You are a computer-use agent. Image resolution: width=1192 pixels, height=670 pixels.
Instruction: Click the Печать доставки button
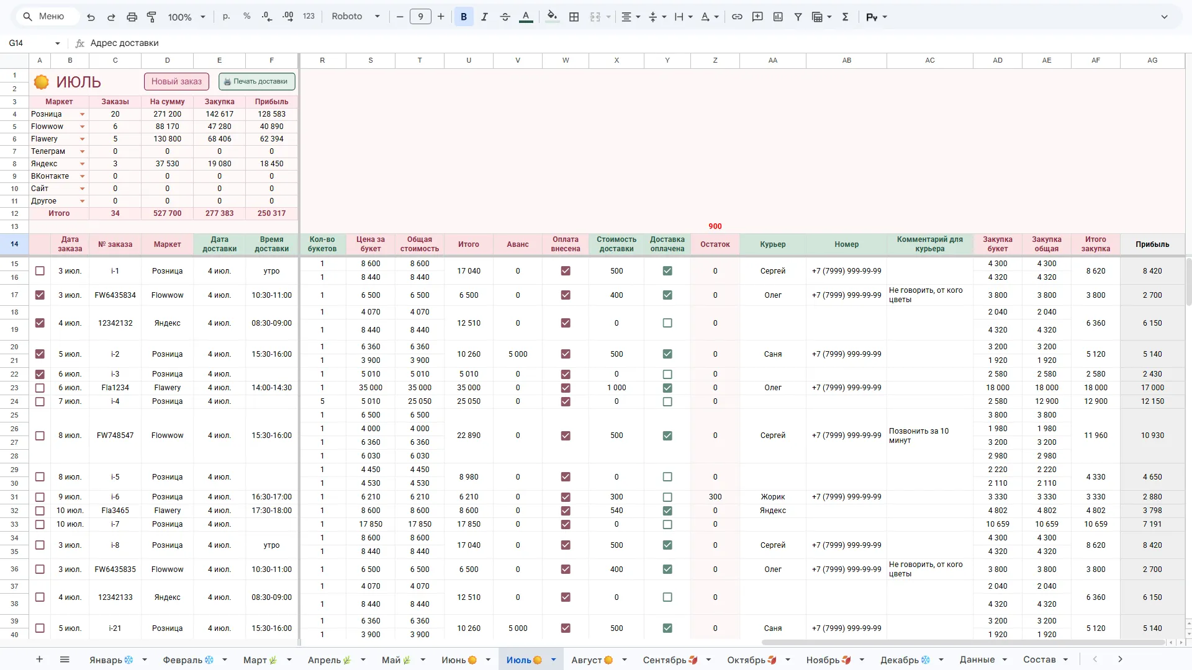[256, 81]
